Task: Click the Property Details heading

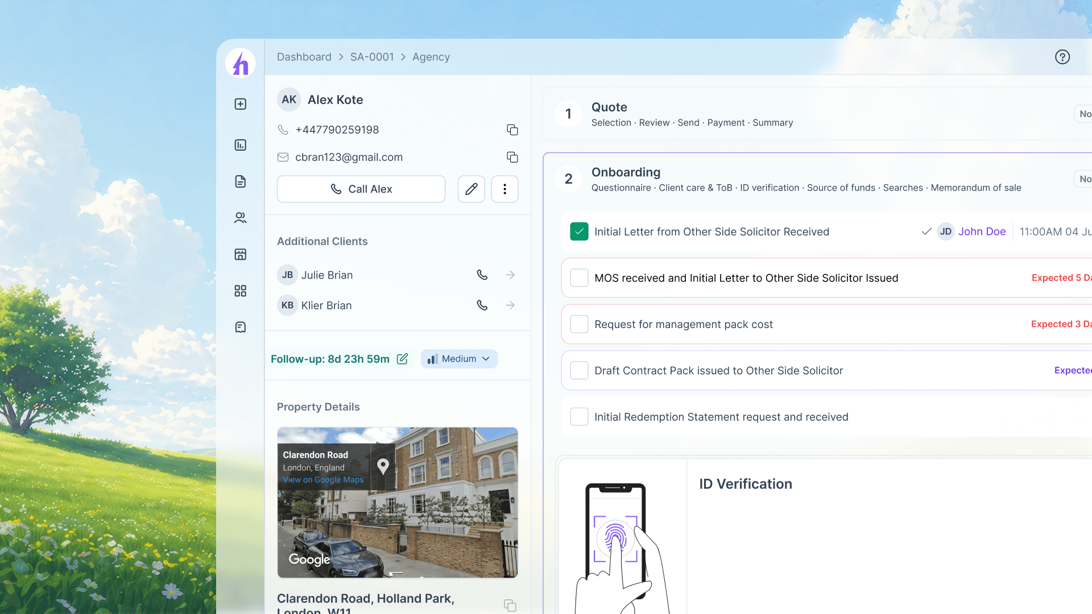Action: click(318, 407)
